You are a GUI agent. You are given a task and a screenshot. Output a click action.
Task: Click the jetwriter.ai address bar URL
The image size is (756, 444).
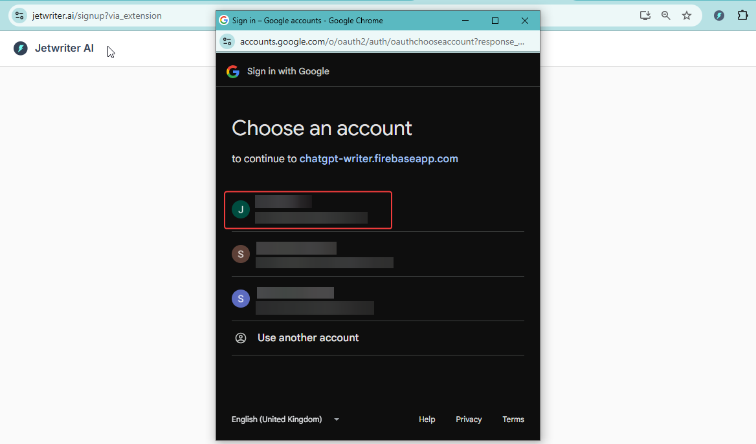pyautogui.click(x=97, y=16)
